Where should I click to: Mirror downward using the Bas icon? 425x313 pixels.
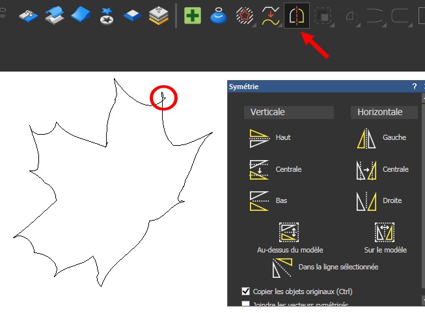pyautogui.click(x=259, y=201)
